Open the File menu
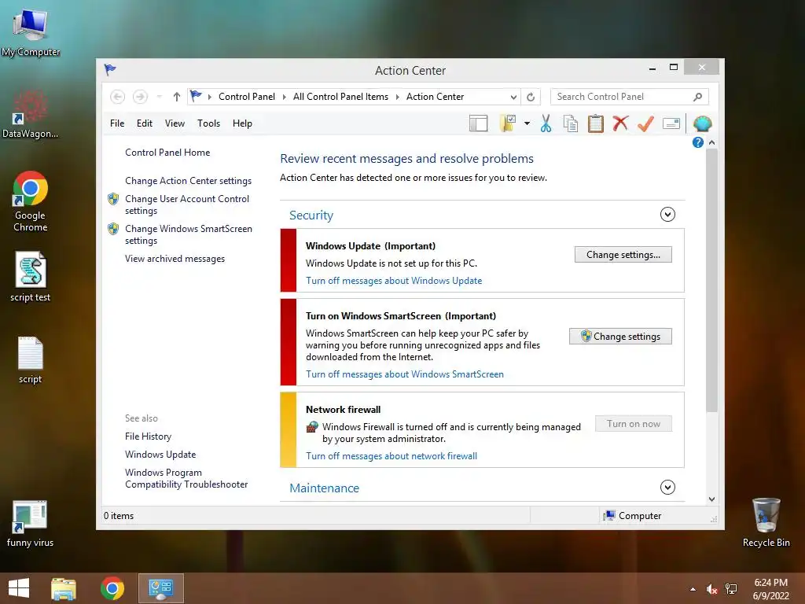The height and width of the screenshot is (604, 805). pos(117,123)
